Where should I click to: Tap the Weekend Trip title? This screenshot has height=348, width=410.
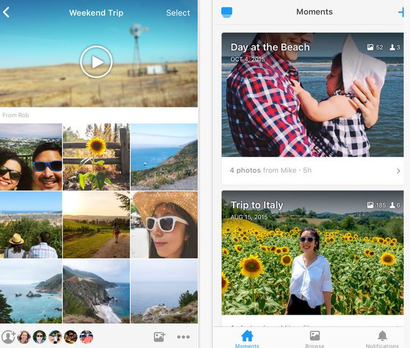click(96, 13)
